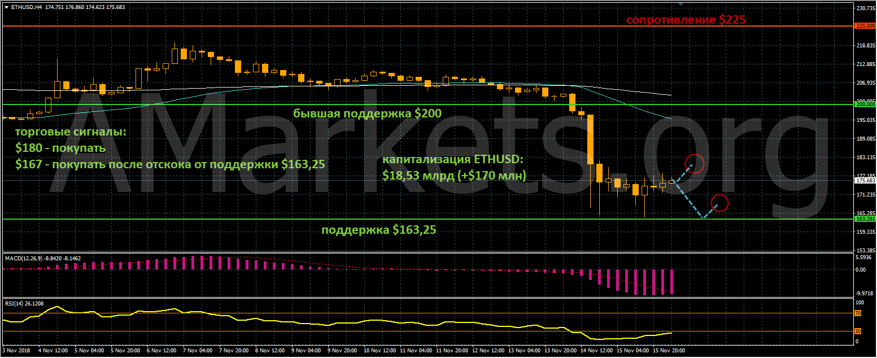This screenshot has height=358, width=877.
Task: Click the '13 Nov 04:00' time label
Action: [x=523, y=351]
